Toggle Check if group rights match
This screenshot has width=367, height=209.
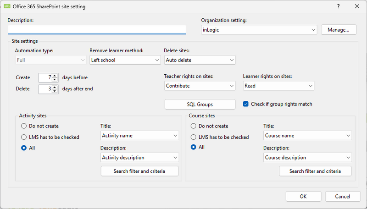[x=246, y=104]
